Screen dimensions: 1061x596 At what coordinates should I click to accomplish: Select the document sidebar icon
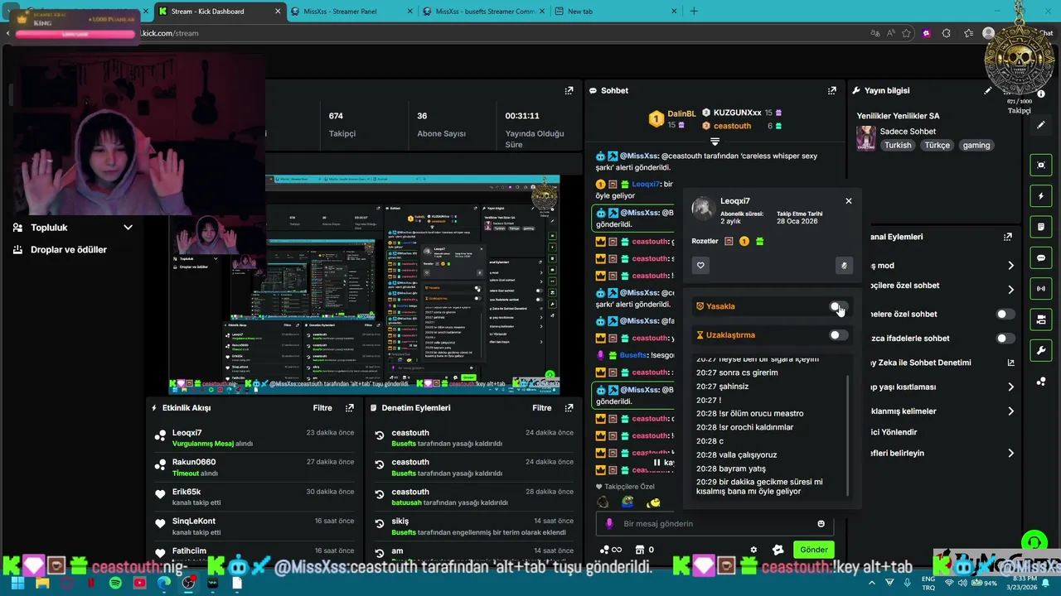point(1041,227)
